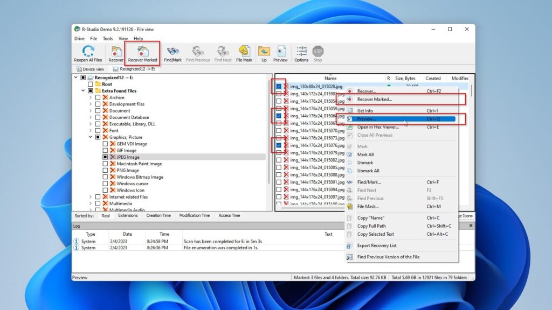Image resolution: width=552 pixels, height=310 pixels.
Task: Click the File Mask icon in context menu
Action: tap(349, 206)
